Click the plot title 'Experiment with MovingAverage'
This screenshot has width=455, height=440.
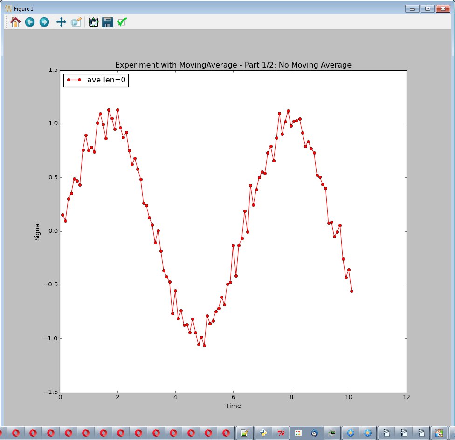click(176, 65)
